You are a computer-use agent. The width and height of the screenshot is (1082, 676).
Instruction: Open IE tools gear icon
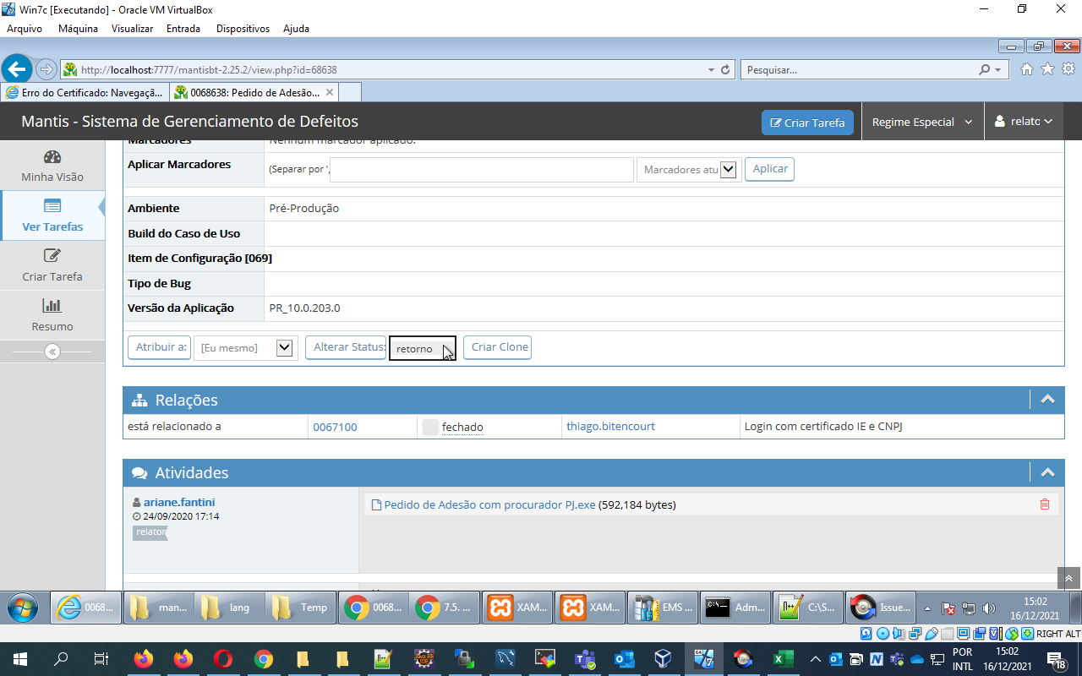click(1068, 69)
